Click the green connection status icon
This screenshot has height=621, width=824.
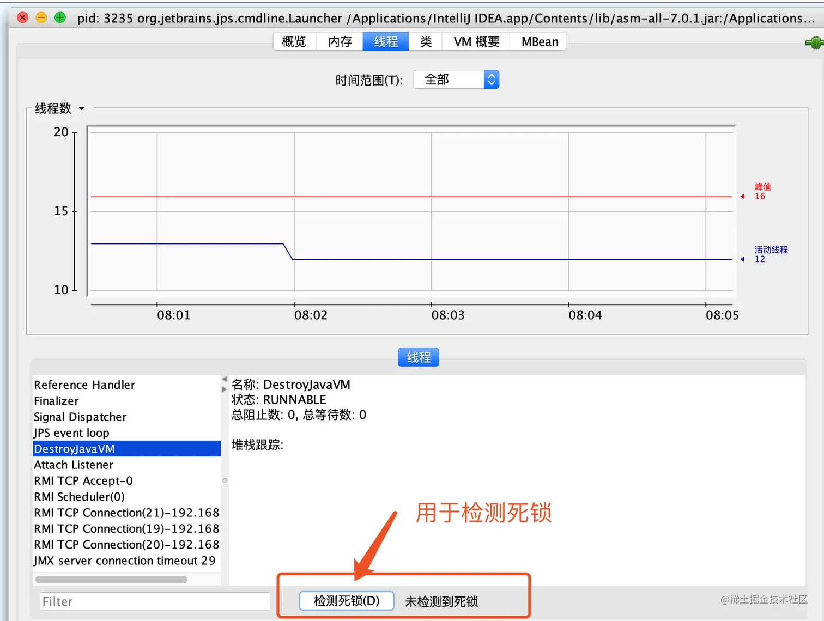[x=815, y=42]
